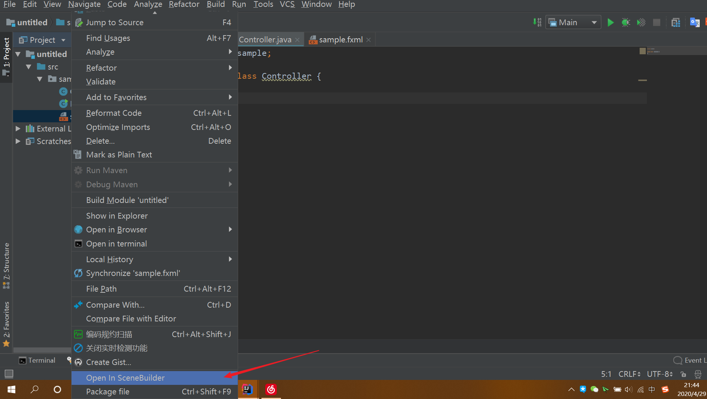Click the context menu scroll-up arrow
This screenshot has height=399, width=707.
(x=155, y=13)
